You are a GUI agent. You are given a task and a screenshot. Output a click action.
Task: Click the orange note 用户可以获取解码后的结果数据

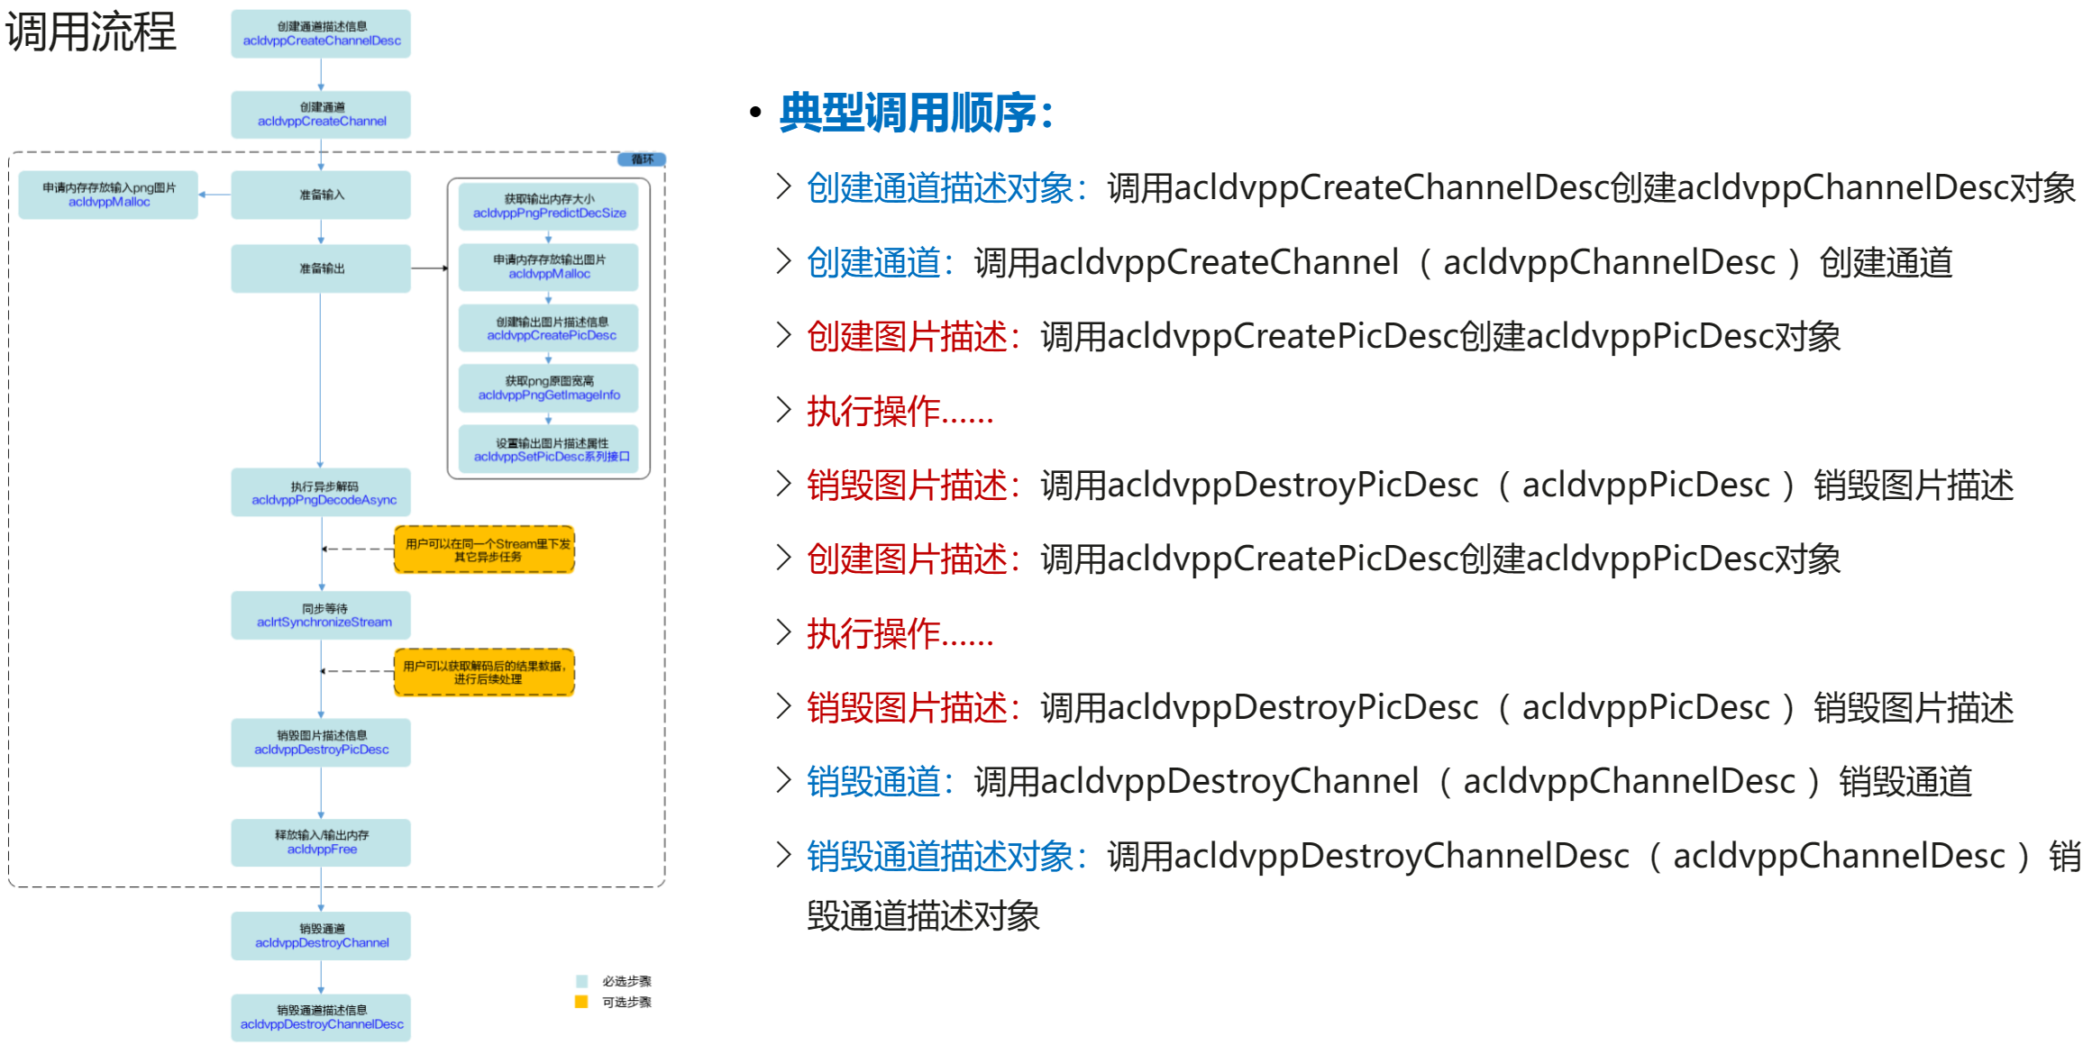(x=485, y=672)
